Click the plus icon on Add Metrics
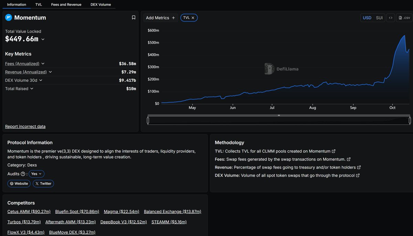 [x=173, y=18]
